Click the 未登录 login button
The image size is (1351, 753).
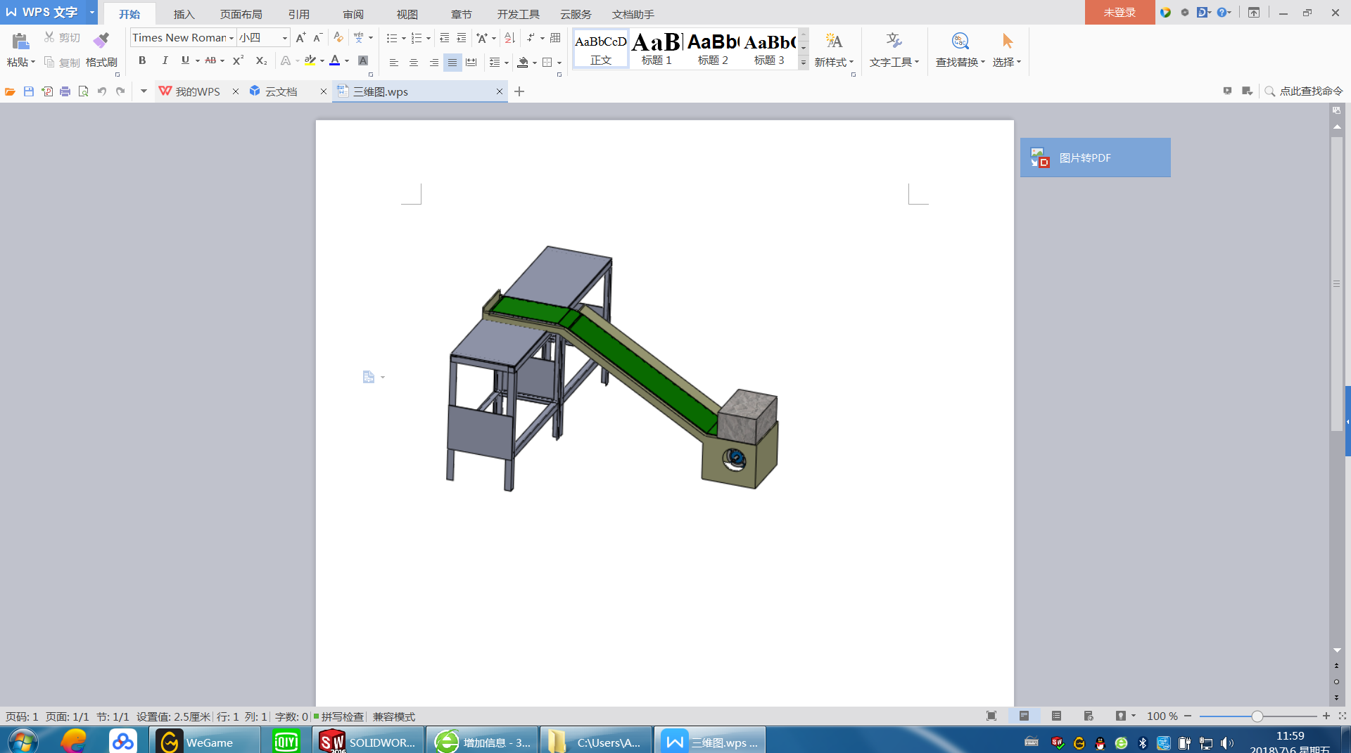click(x=1119, y=13)
